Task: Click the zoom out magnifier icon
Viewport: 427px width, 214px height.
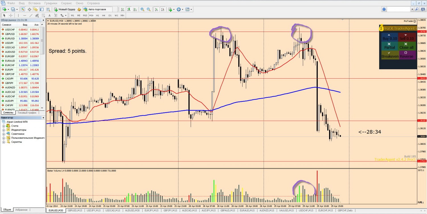Action: 149,9
